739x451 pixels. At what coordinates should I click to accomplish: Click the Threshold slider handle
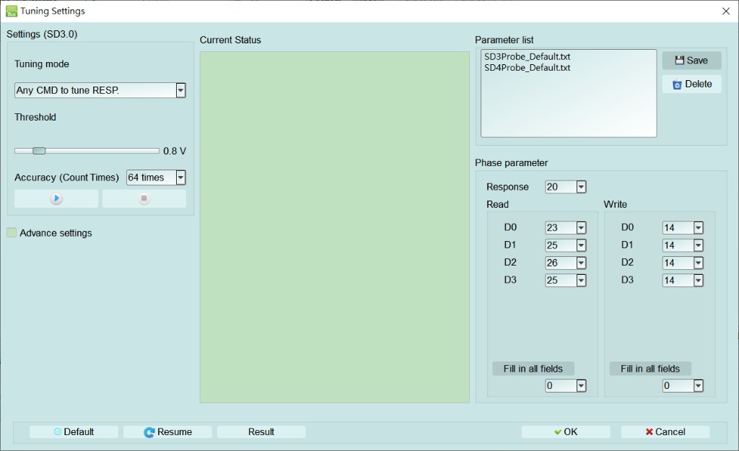[39, 151]
